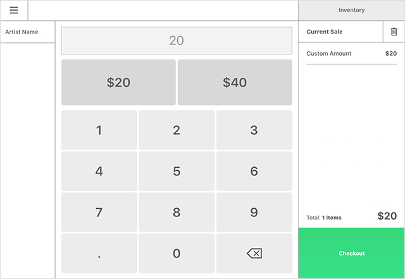
Task: Tap digit 9 on keypad
Action: tap(254, 213)
